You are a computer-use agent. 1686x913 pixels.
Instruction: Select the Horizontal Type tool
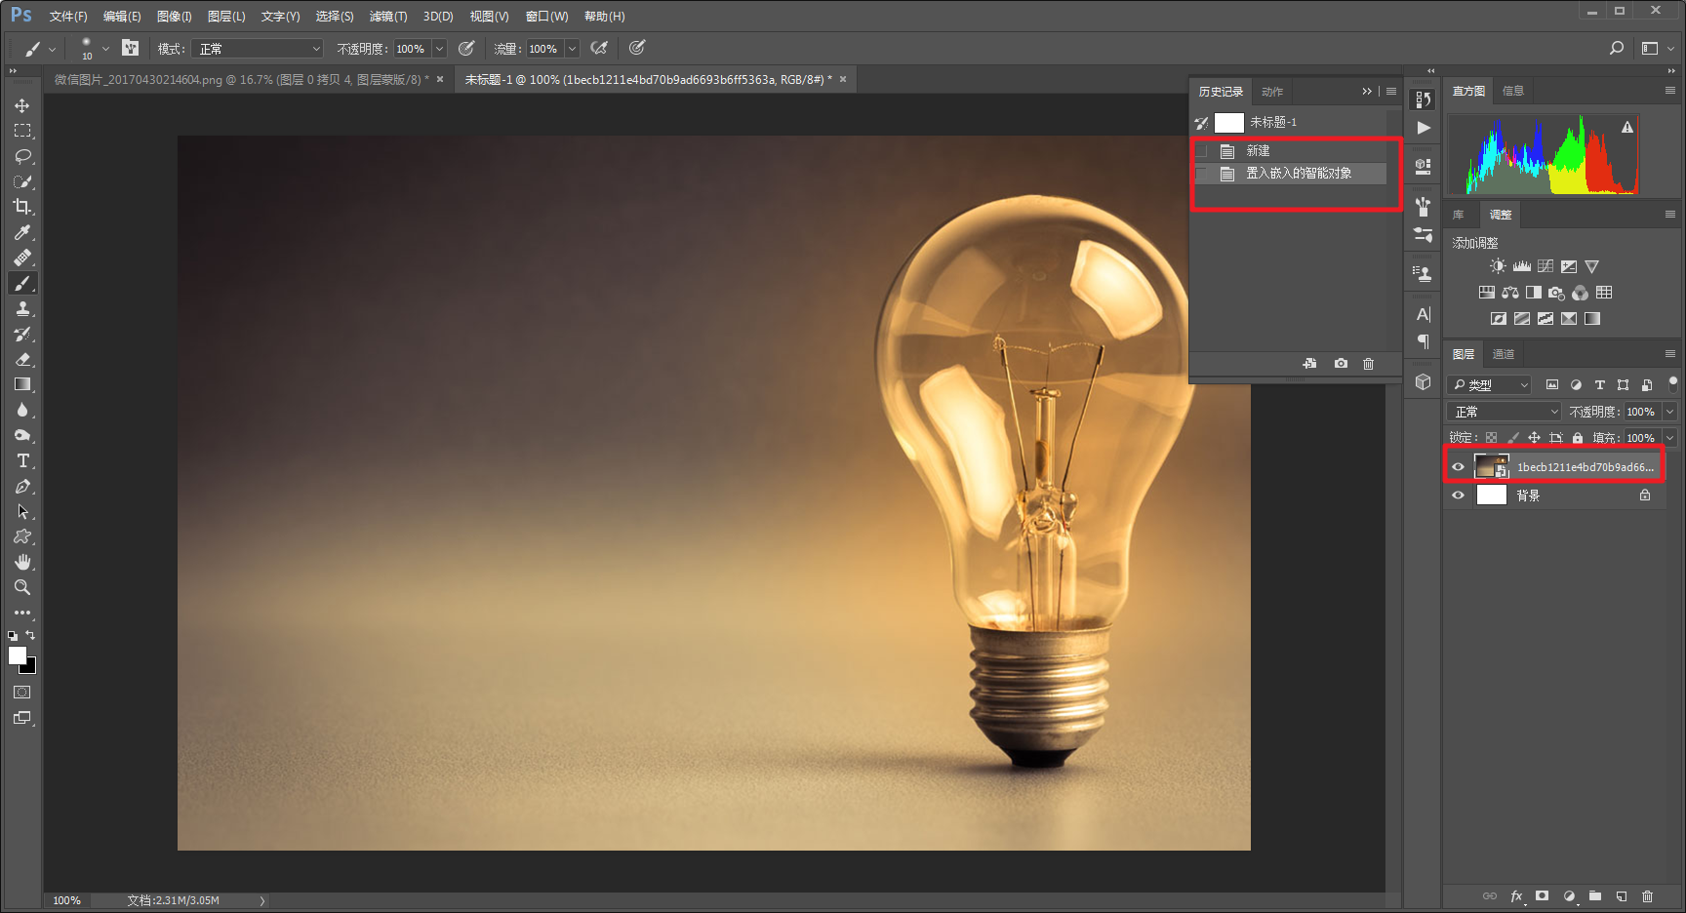[x=22, y=460]
